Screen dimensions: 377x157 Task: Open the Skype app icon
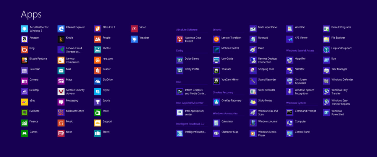tap(97, 92)
